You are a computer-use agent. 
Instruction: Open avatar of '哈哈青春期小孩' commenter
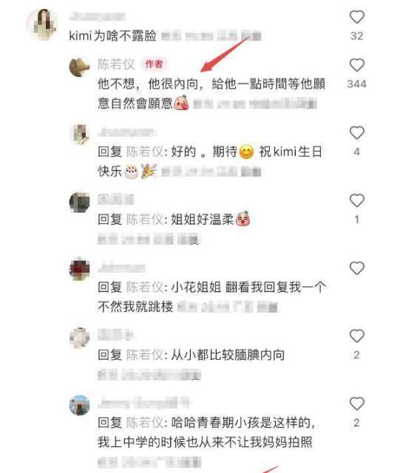point(80,405)
